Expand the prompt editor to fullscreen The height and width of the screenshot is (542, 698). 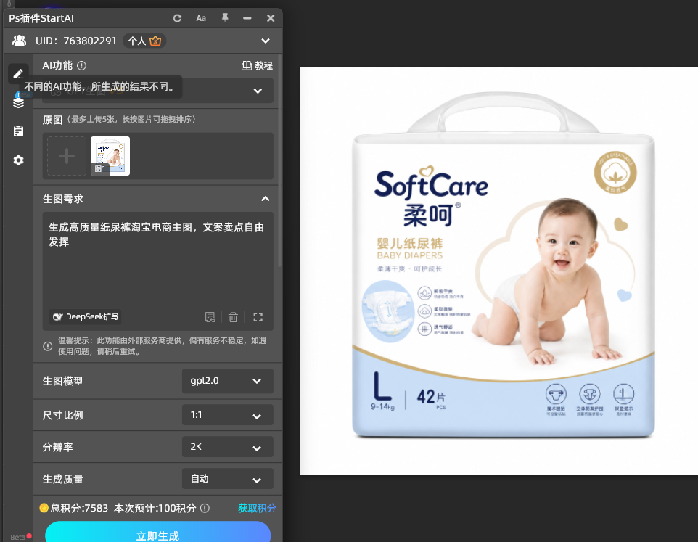(x=258, y=317)
